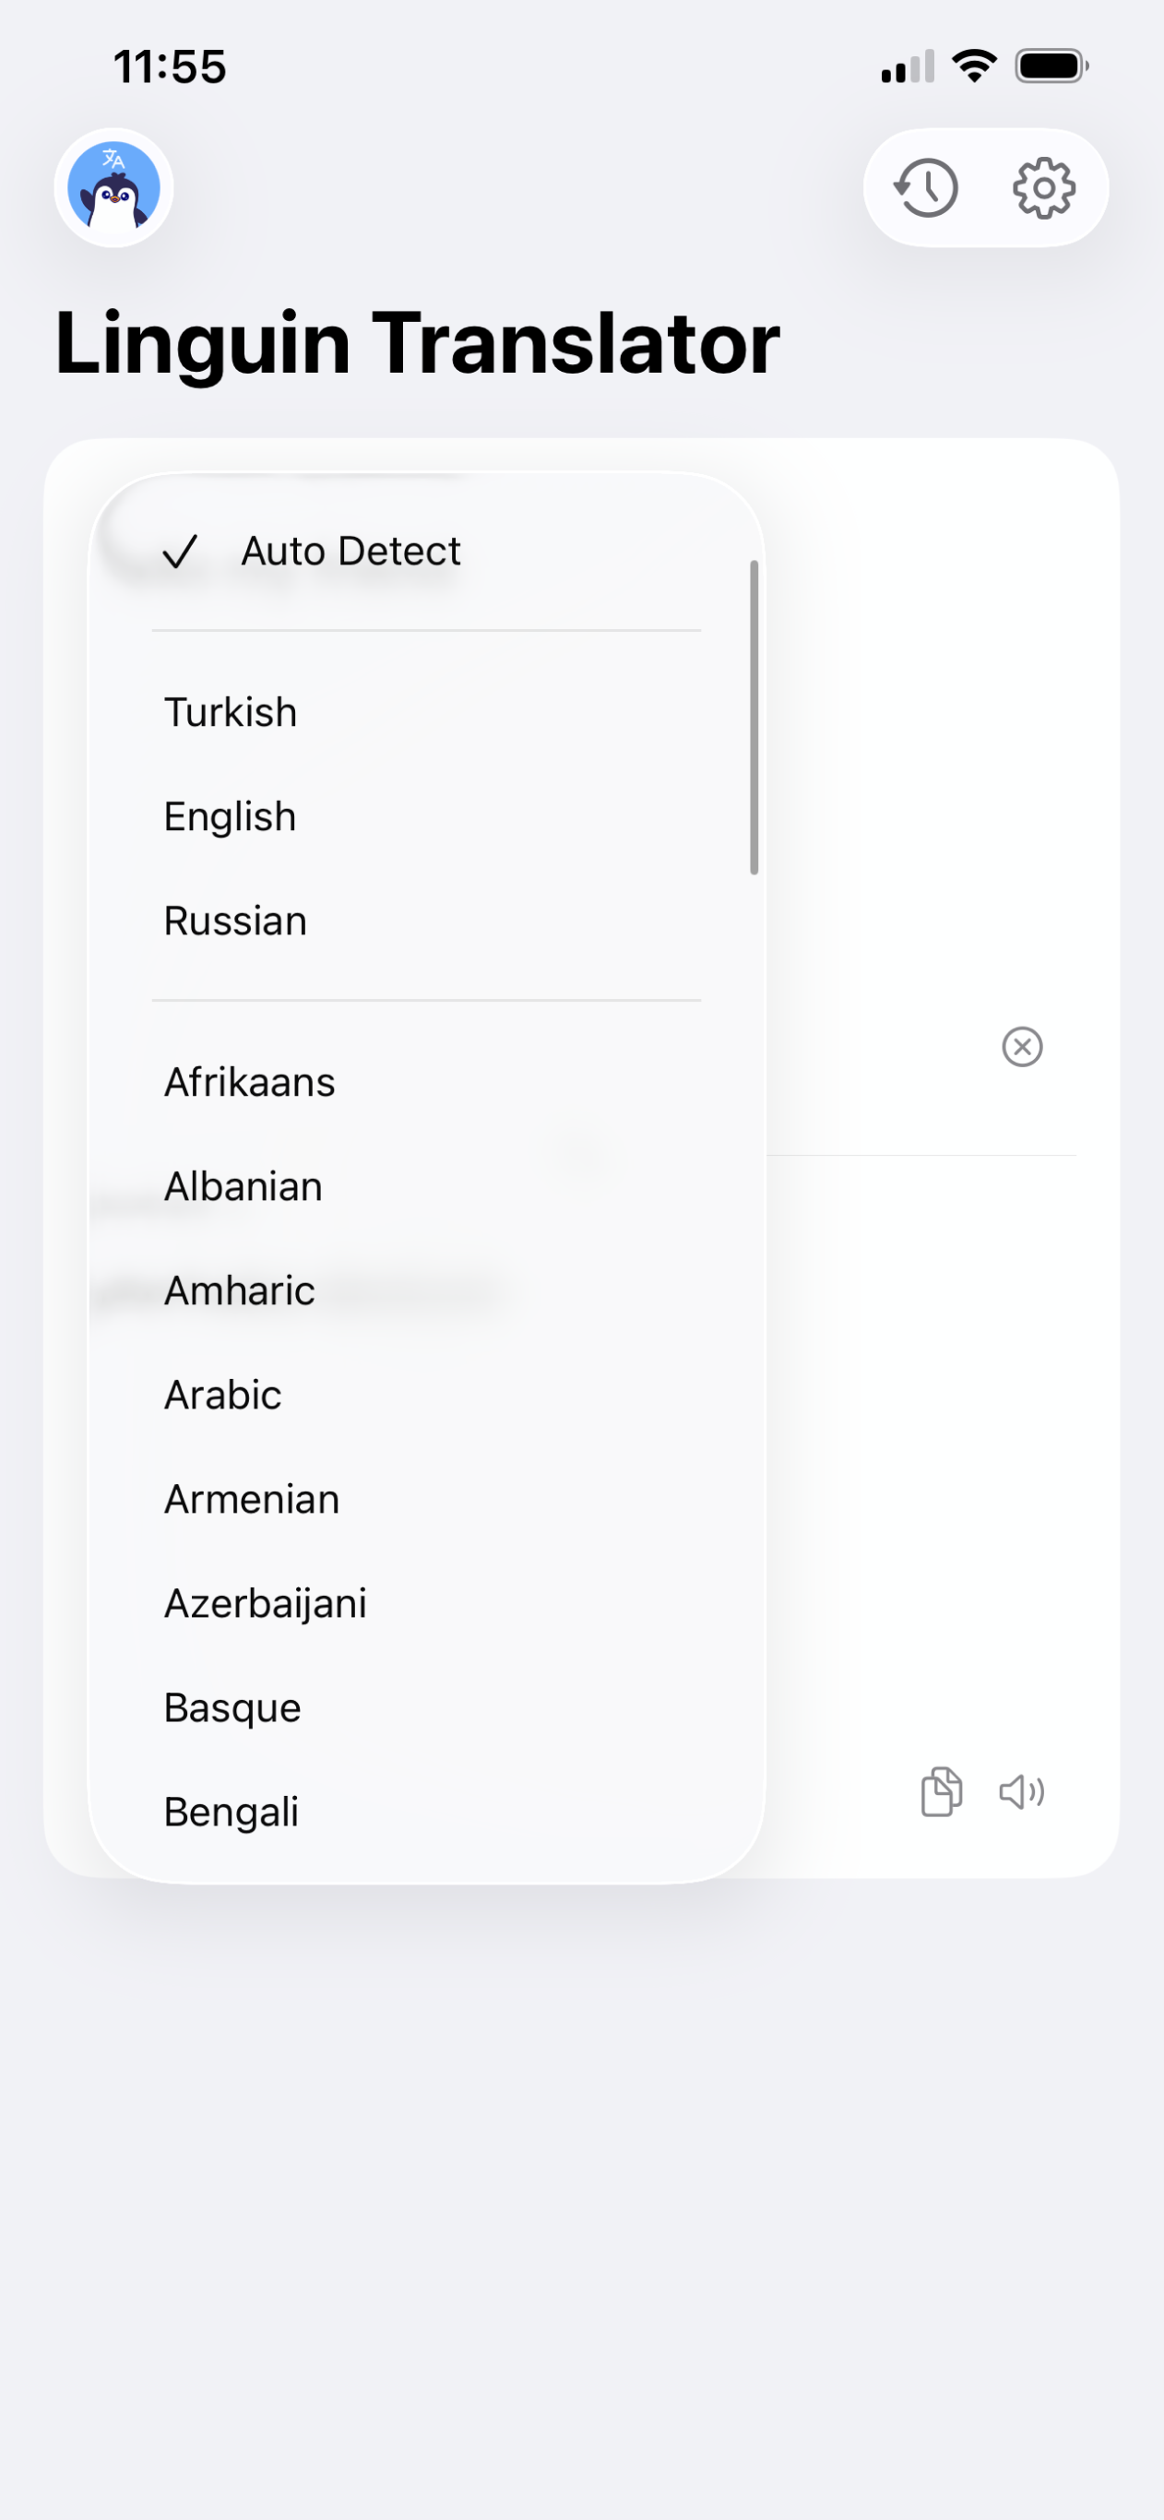Choose Bengali at the list bottom
This screenshot has height=2520, width=1164.
pos(232,1813)
